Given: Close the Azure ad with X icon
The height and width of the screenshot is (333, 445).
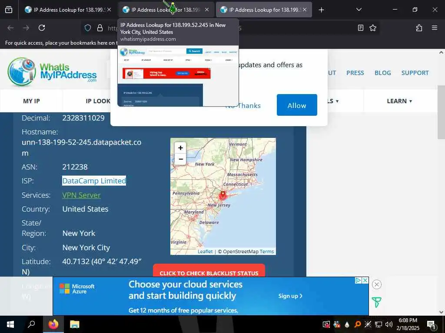Looking at the screenshot, I should [365, 281].
